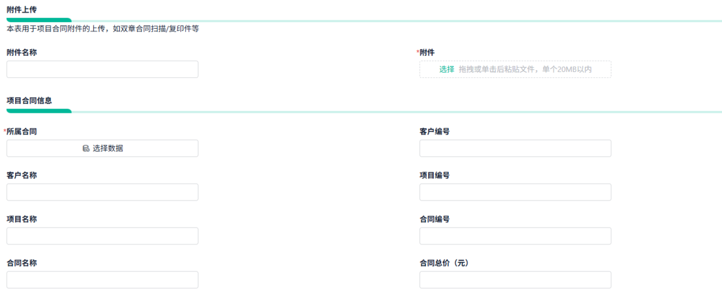722x302 pixels.
Task: Click into the 客户编号 input field
Action: 515,148
